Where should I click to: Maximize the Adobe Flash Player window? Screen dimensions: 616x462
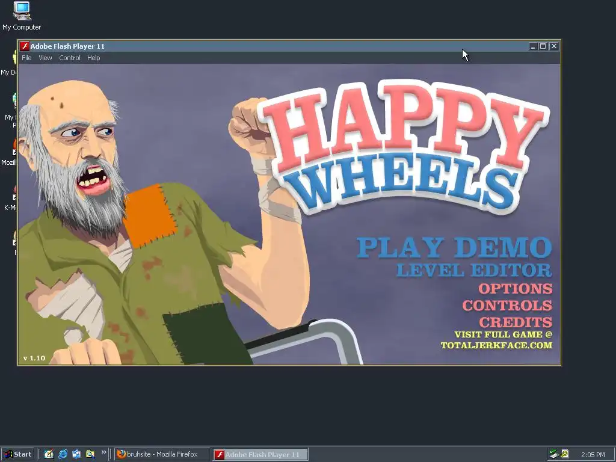click(x=543, y=46)
